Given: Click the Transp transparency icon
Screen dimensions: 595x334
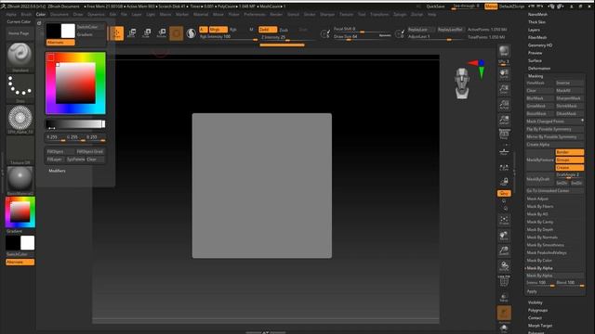Looking at the screenshot, I should click(x=504, y=297).
